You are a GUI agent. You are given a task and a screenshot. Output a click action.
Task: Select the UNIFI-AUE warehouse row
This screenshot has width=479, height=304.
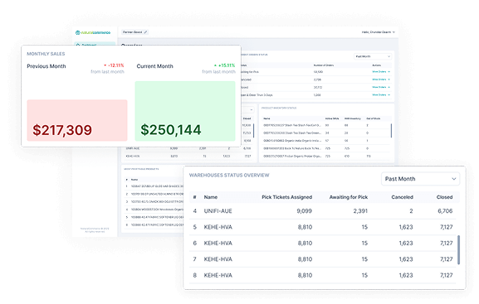tap(322, 211)
